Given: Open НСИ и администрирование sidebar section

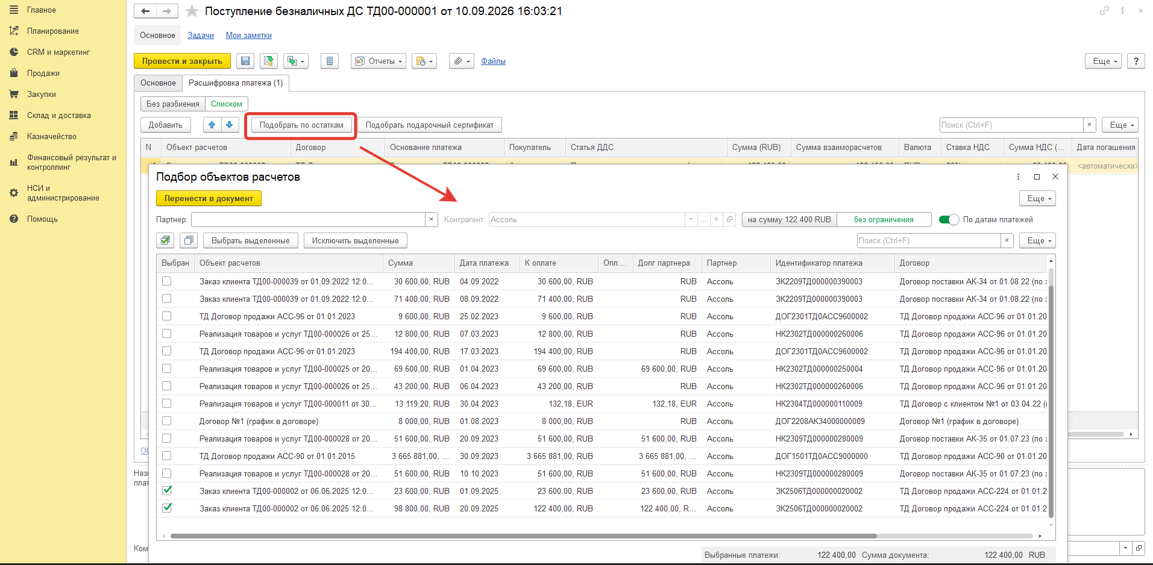Looking at the screenshot, I should tap(63, 193).
